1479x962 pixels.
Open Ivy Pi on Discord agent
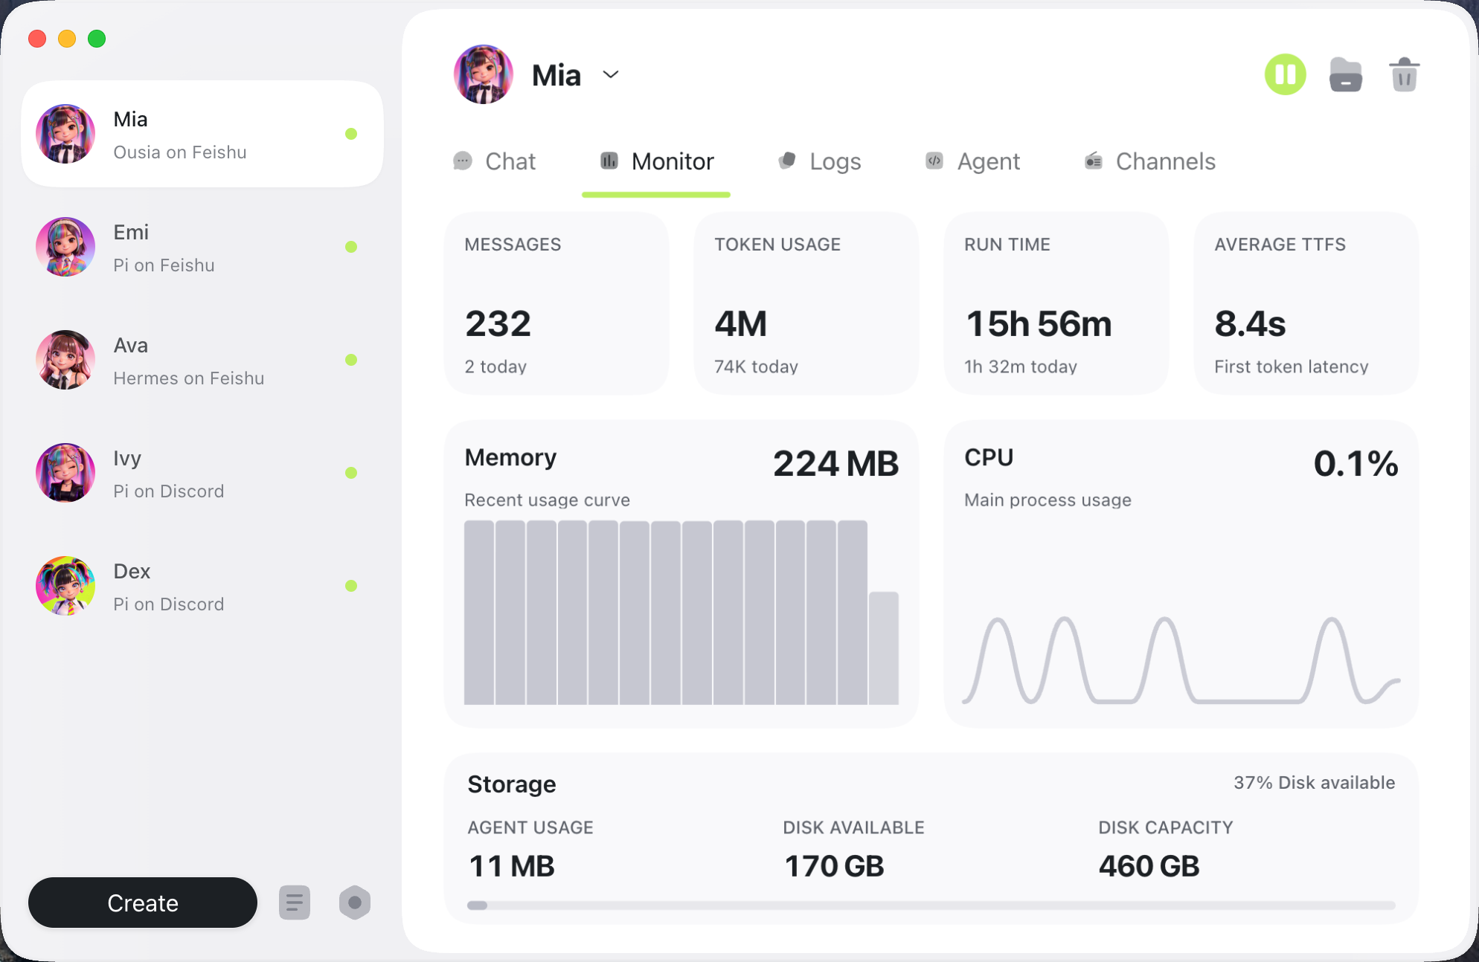click(202, 473)
